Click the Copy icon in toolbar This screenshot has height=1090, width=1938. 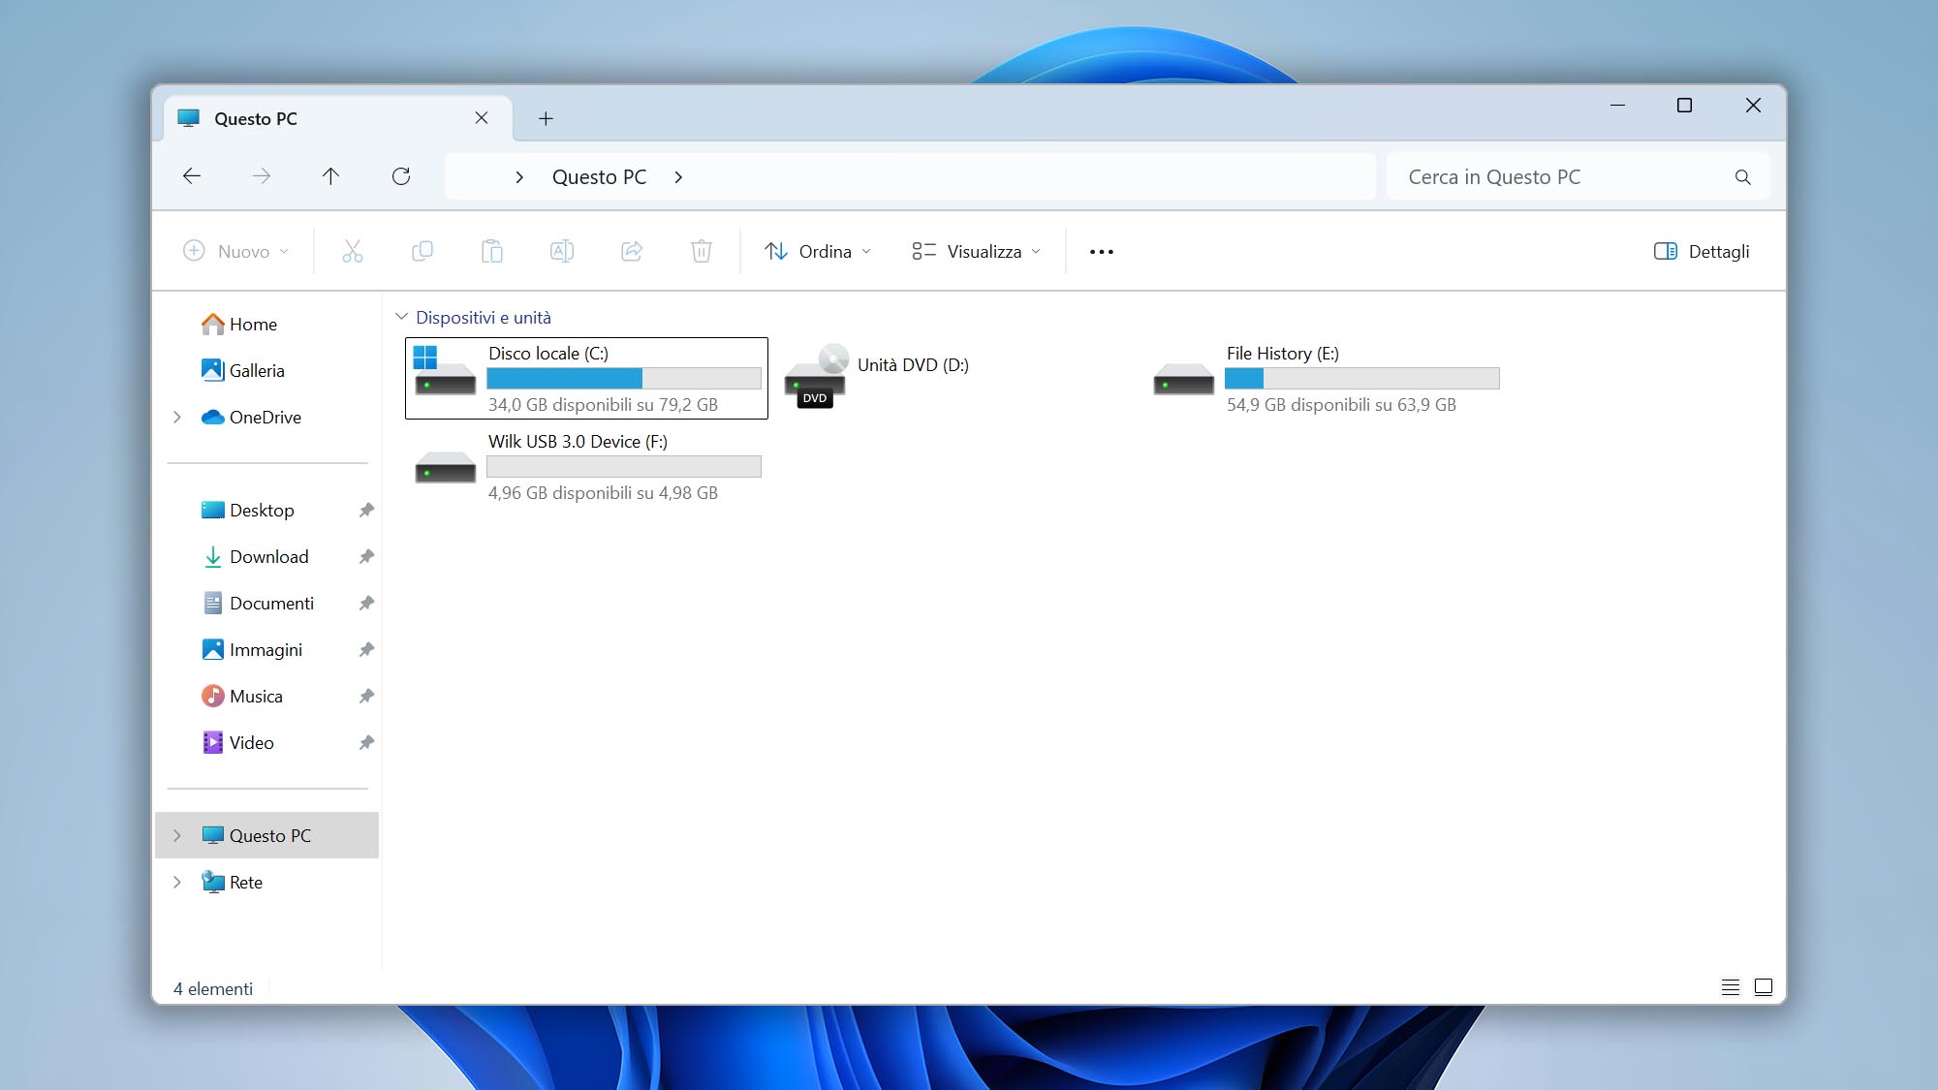[422, 252]
